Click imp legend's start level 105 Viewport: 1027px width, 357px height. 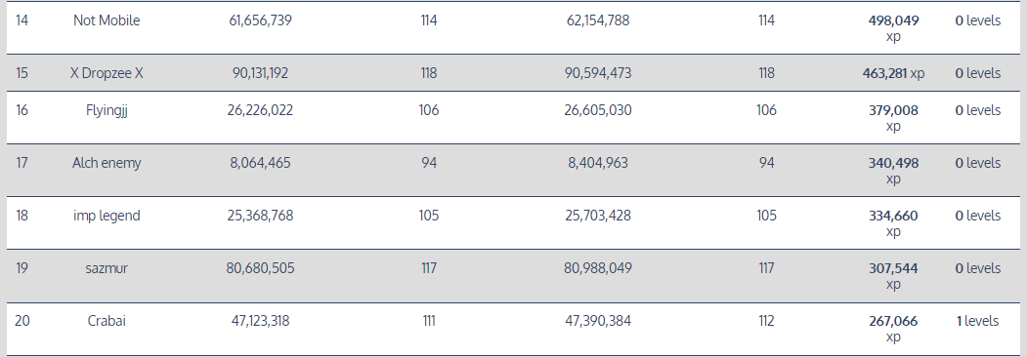[429, 216]
